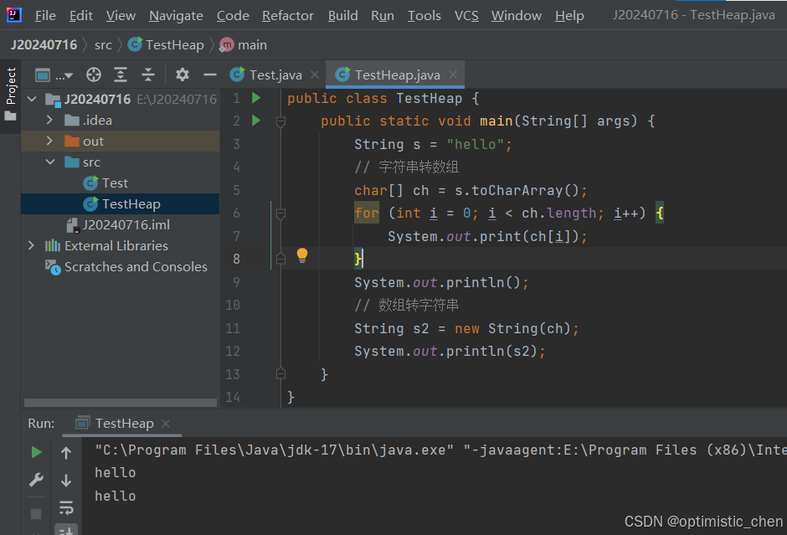The height and width of the screenshot is (535, 787).
Task: Click J20240716 breadcrumb in navigation bar
Action: click(44, 44)
